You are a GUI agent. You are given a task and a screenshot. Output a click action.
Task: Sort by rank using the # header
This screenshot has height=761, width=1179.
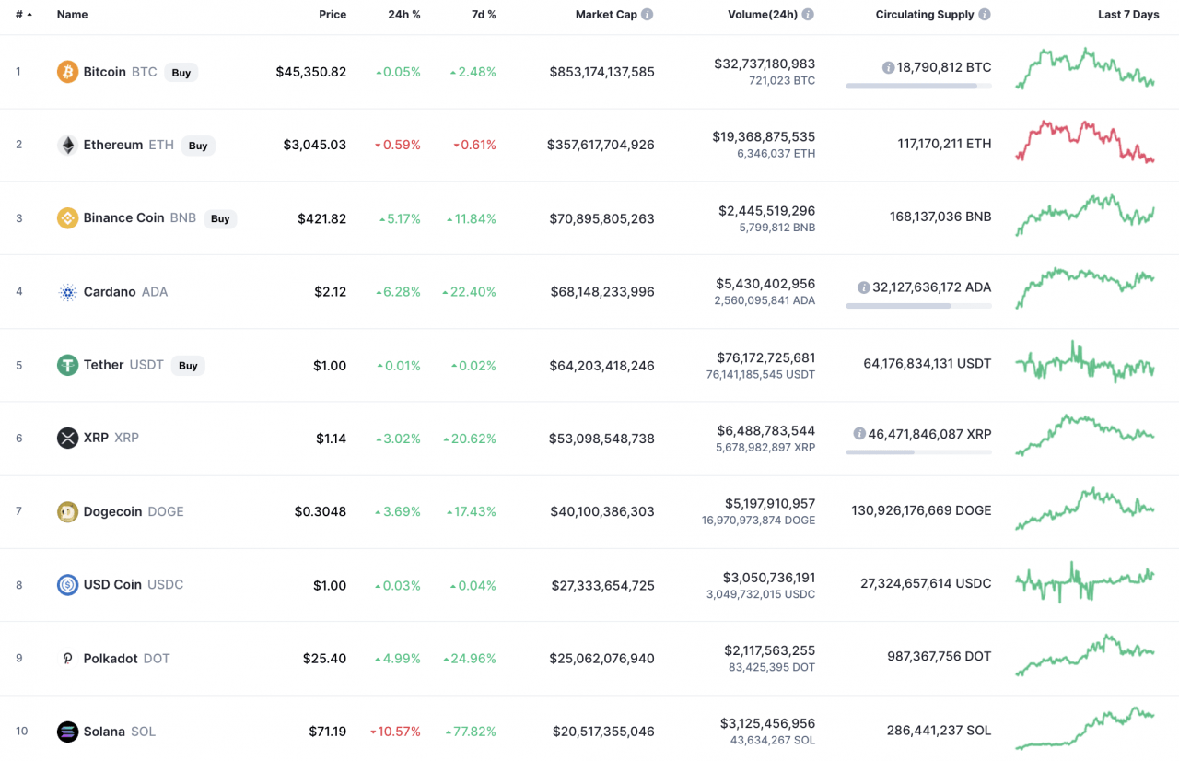point(23,15)
